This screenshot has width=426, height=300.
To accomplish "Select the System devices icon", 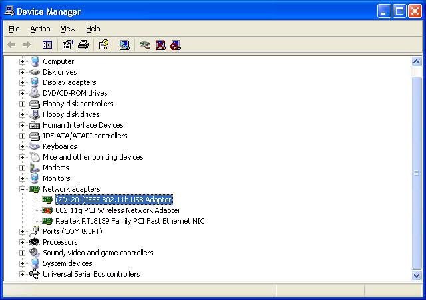I will coord(35,263).
